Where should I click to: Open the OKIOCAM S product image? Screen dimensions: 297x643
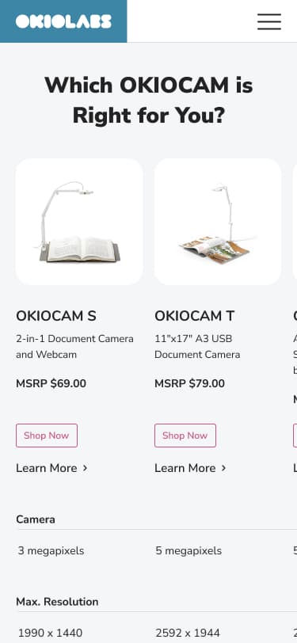(x=79, y=222)
